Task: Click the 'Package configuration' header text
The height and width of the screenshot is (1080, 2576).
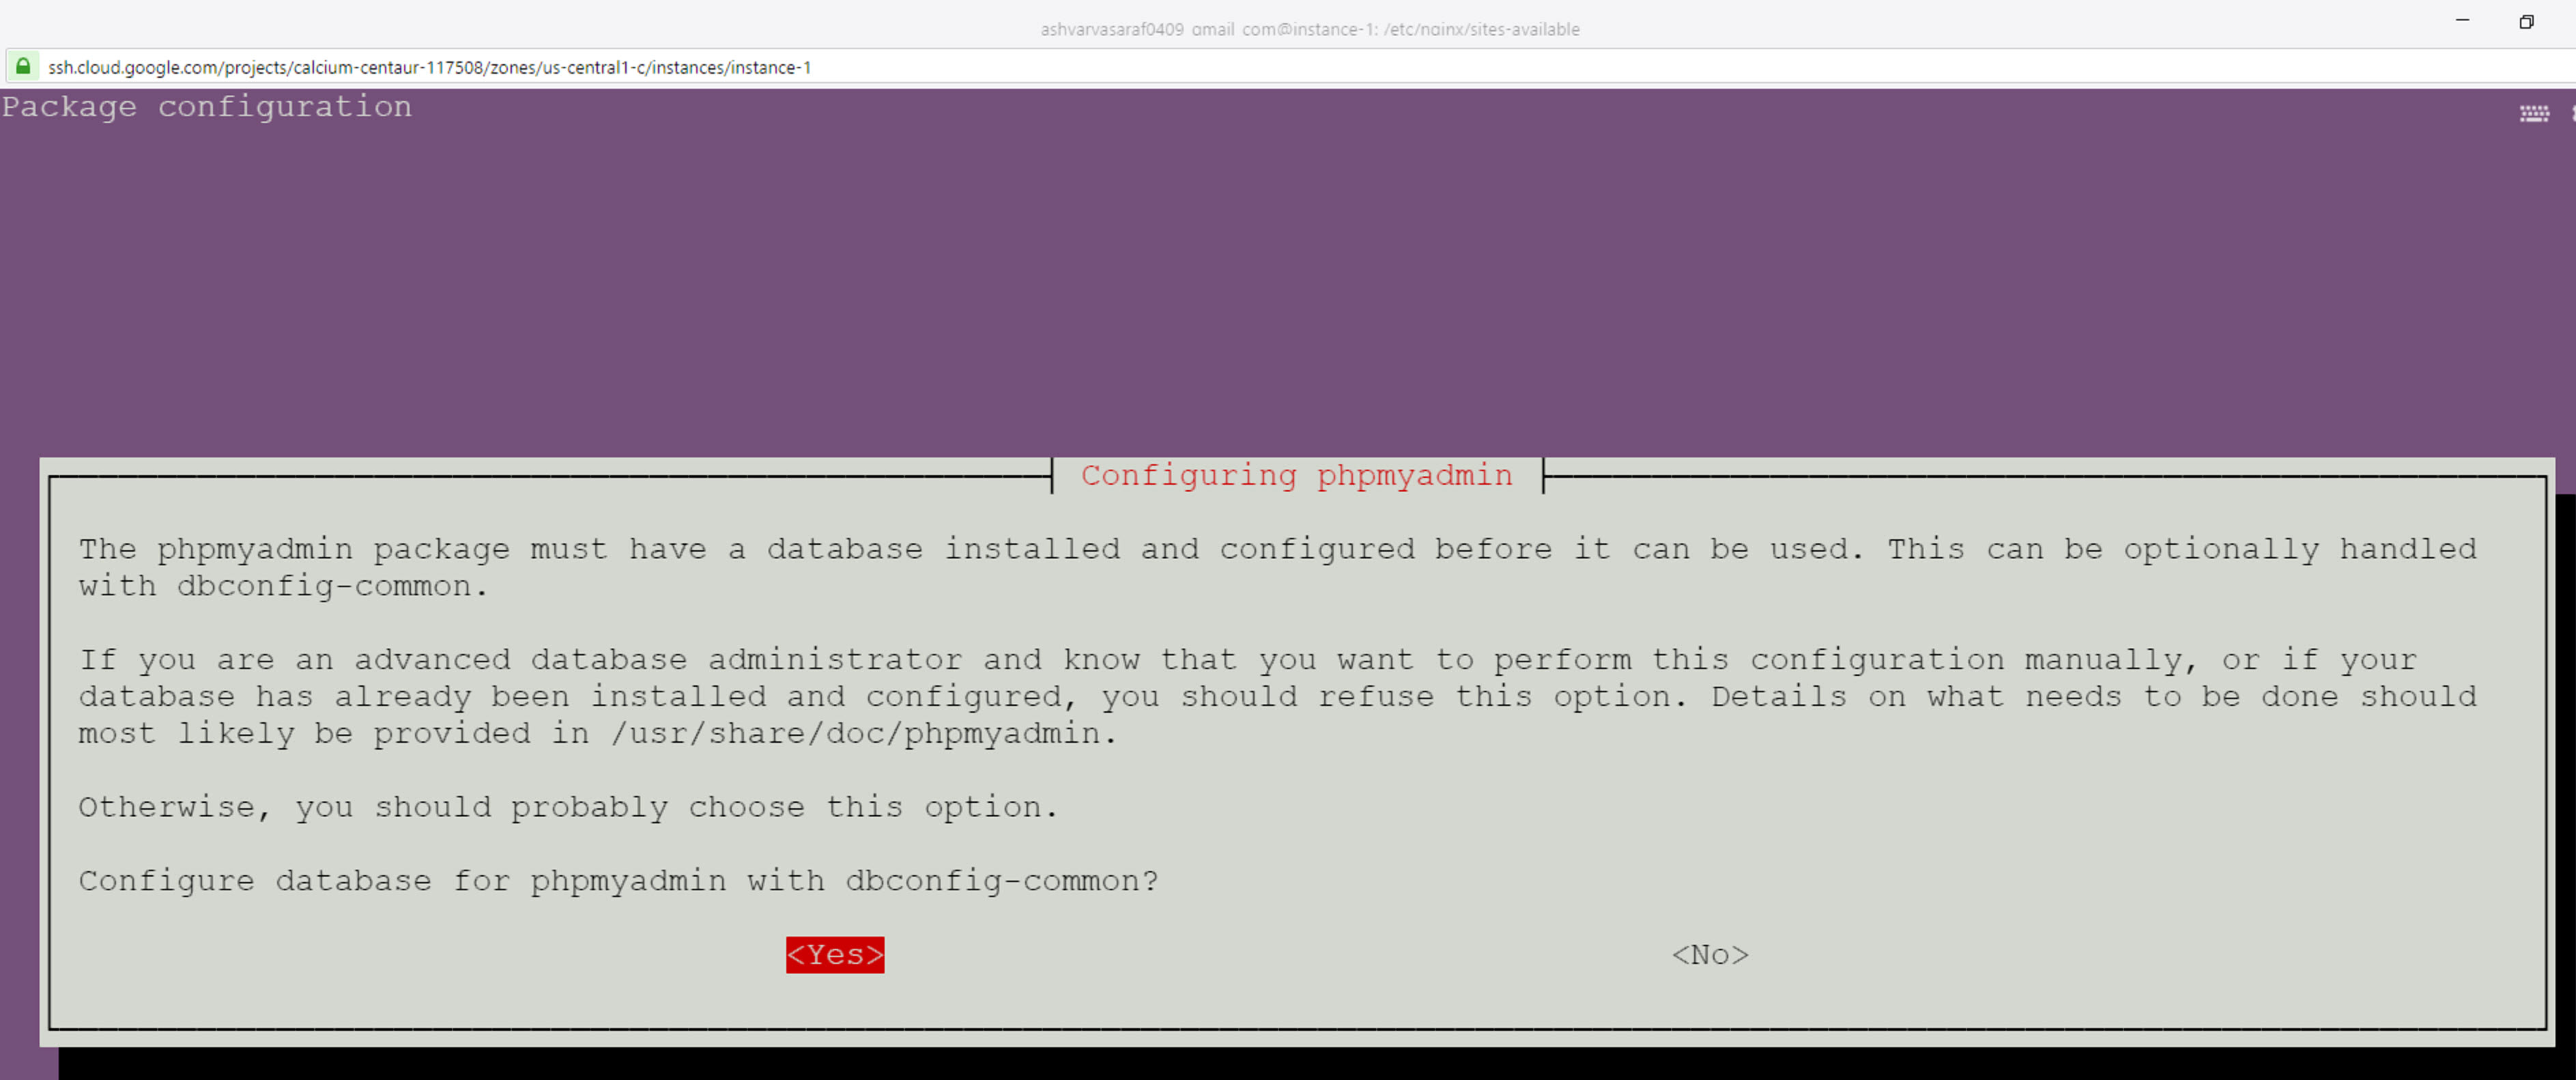Action: pos(207,107)
